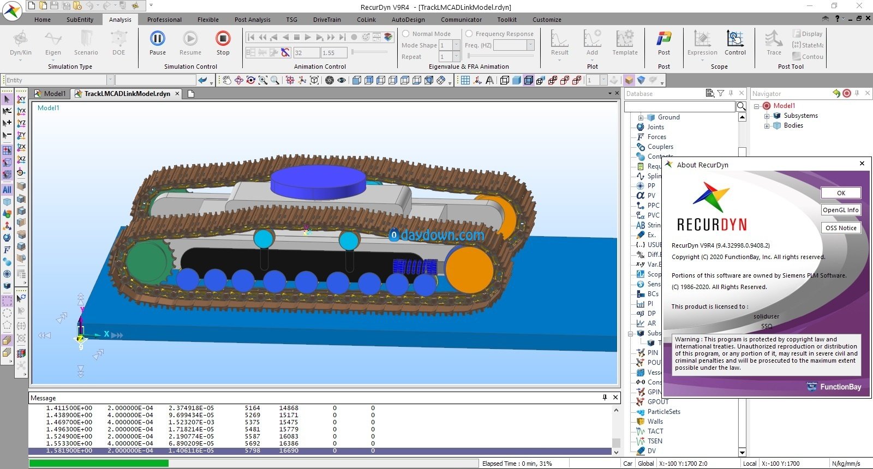Click the OpenGL Info button
Viewport: 873px width, 469px height.
point(841,210)
